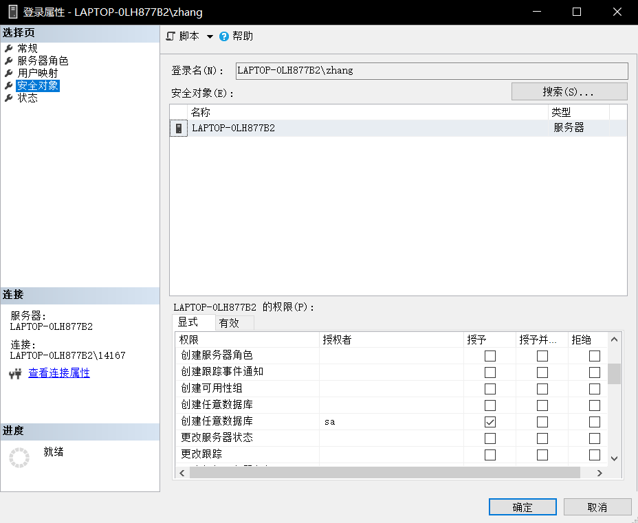Screen dimensions: 638x523
Task: Select the 显式 tab
Action: (188, 322)
